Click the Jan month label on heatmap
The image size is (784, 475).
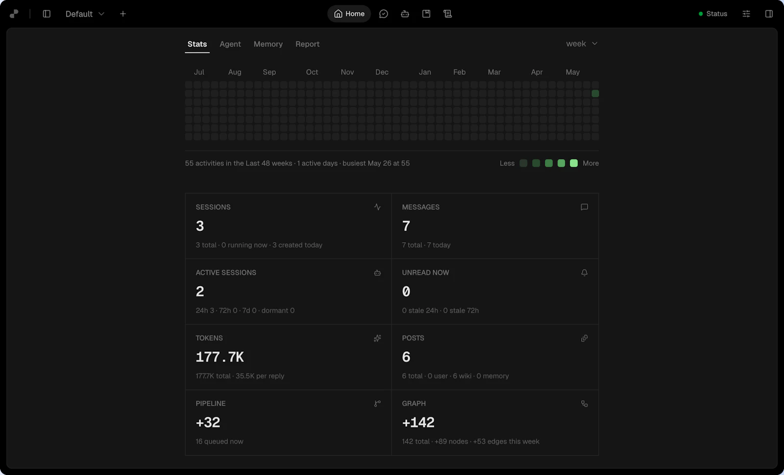point(425,72)
